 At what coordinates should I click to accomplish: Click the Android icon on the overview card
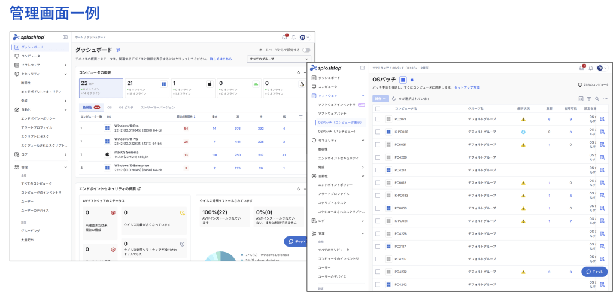point(256,84)
